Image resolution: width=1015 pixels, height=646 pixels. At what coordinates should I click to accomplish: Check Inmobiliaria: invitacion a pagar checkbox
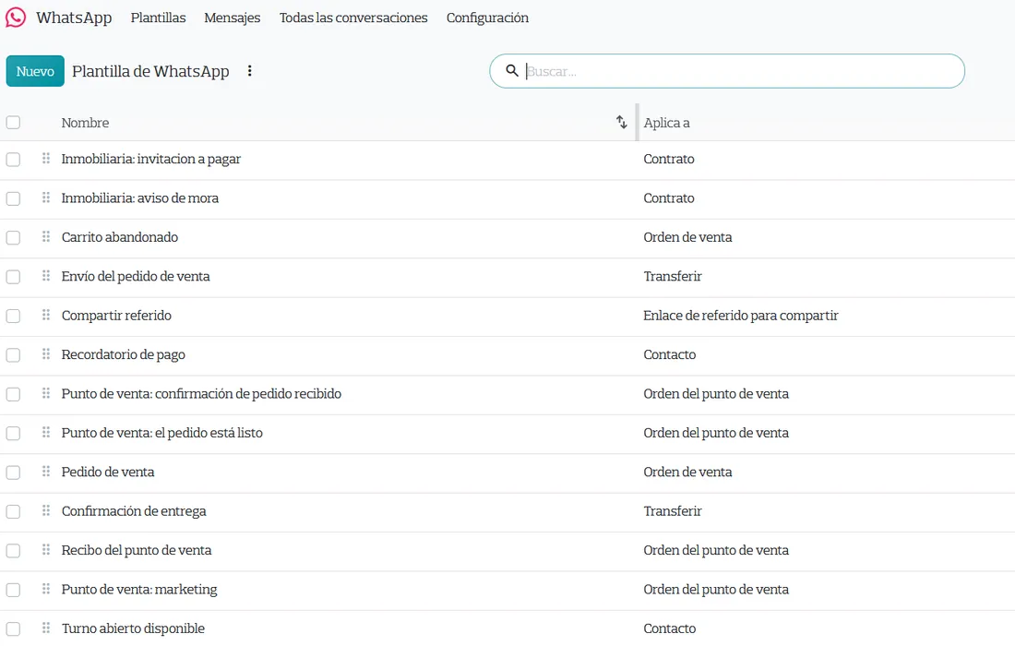point(13,160)
